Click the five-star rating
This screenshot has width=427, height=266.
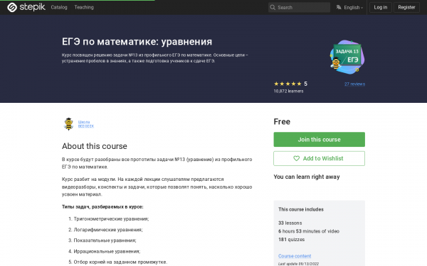[288, 84]
